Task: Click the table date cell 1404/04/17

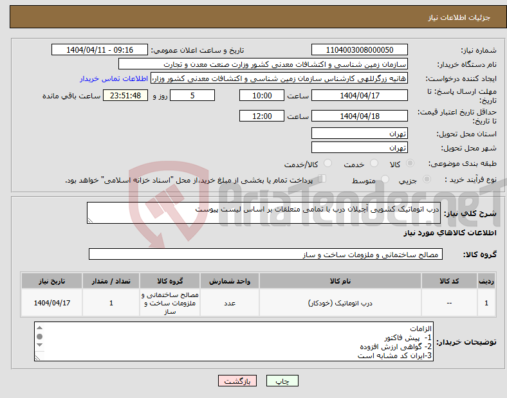Action: pos(51,303)
